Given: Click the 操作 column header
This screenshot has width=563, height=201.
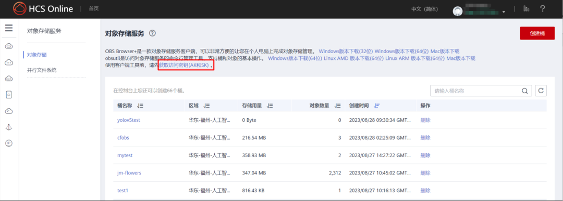Looking at the screenshot, I should (x=425, y=106).
